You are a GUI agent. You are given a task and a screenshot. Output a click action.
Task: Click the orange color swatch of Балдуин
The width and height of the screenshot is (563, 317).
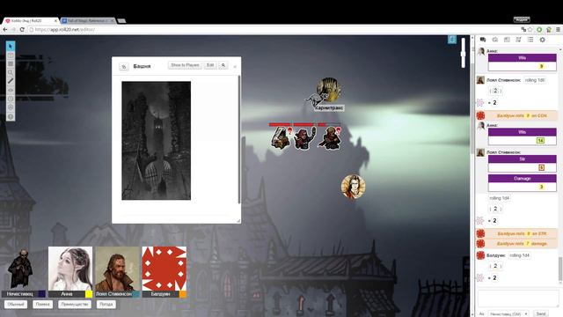click(183, 294)
